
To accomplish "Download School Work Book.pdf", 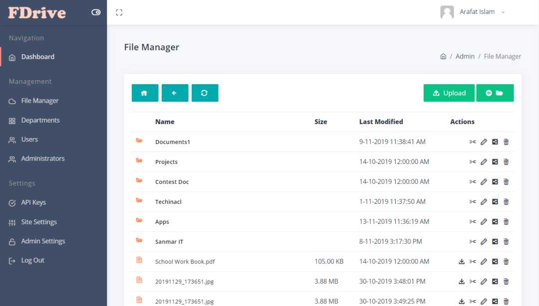I will (x=462, y=262).
